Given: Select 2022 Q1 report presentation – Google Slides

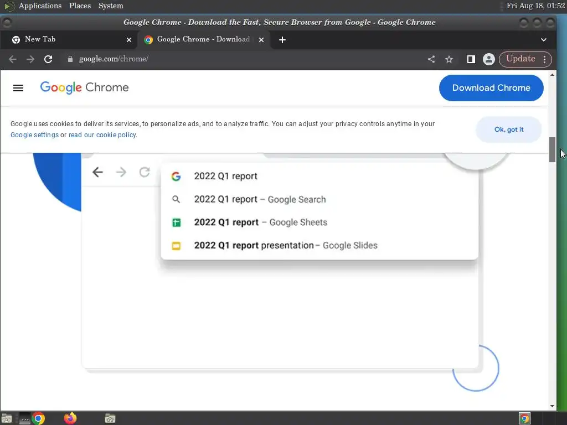Looking at the screenshot, I should pyautogui.click(x=319, y=245).
